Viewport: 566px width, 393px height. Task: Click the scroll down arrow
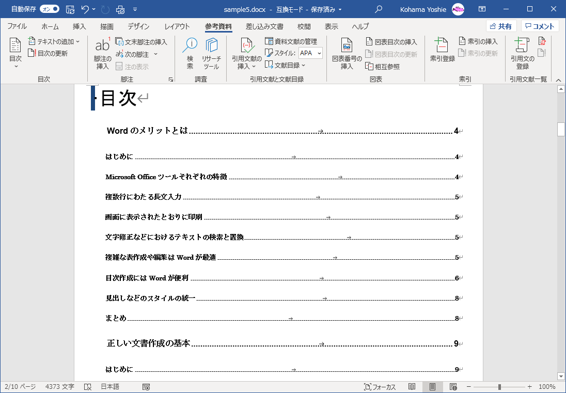click(561, 376)
